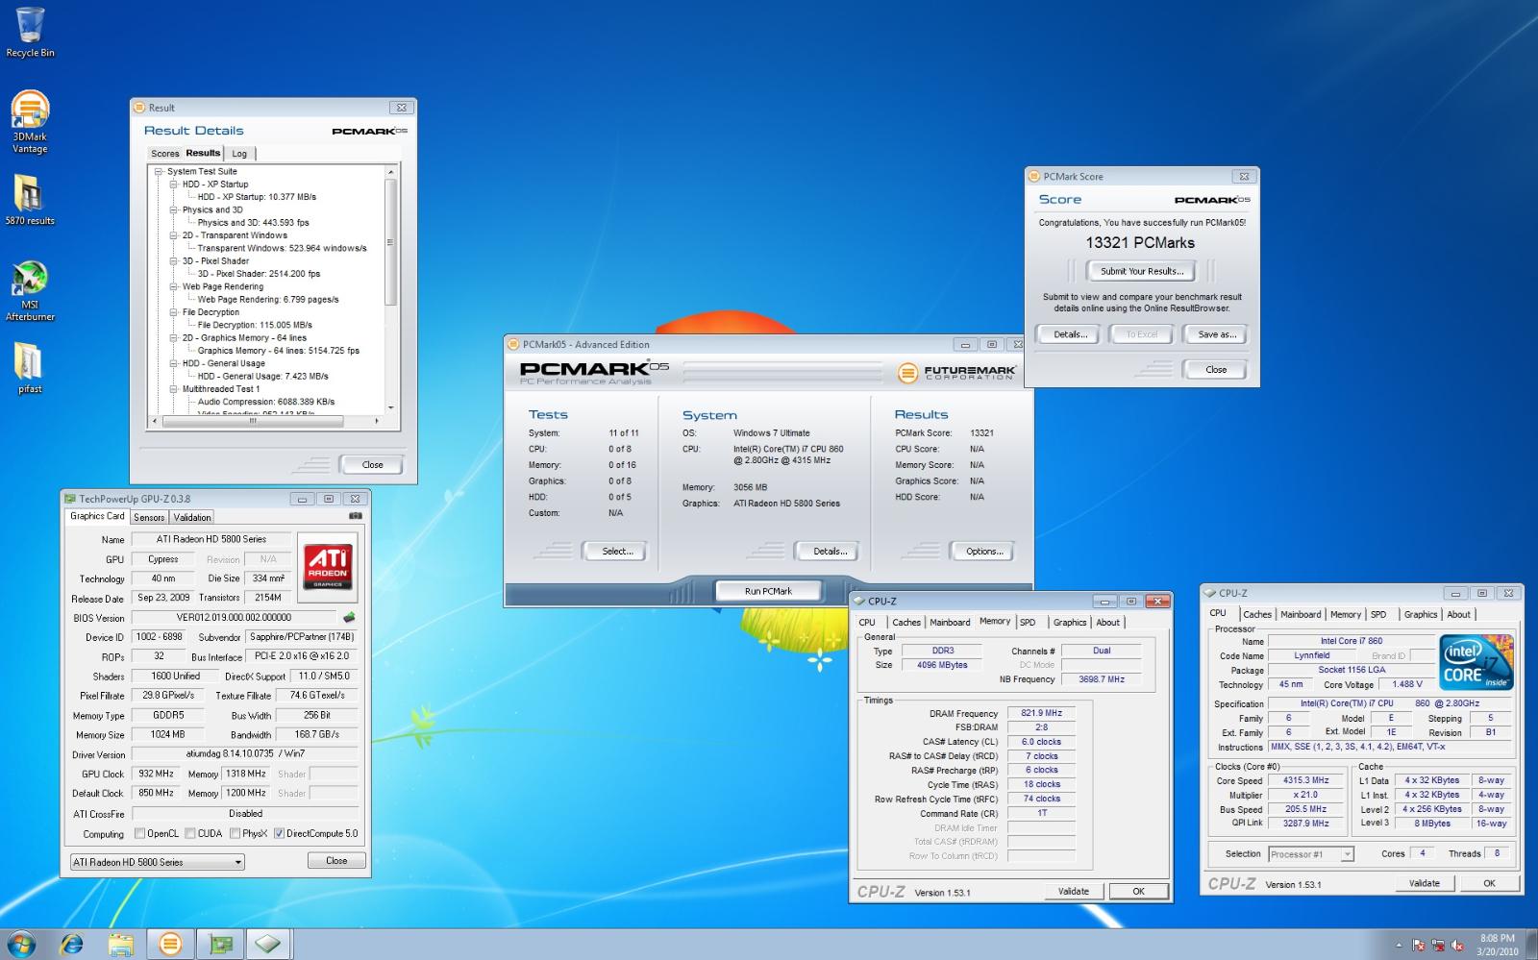Enable the CUDA checkbox in GPU-Z
This screenshot has height=960, width=1538.
pyautogui.click(x=190, y=833)
